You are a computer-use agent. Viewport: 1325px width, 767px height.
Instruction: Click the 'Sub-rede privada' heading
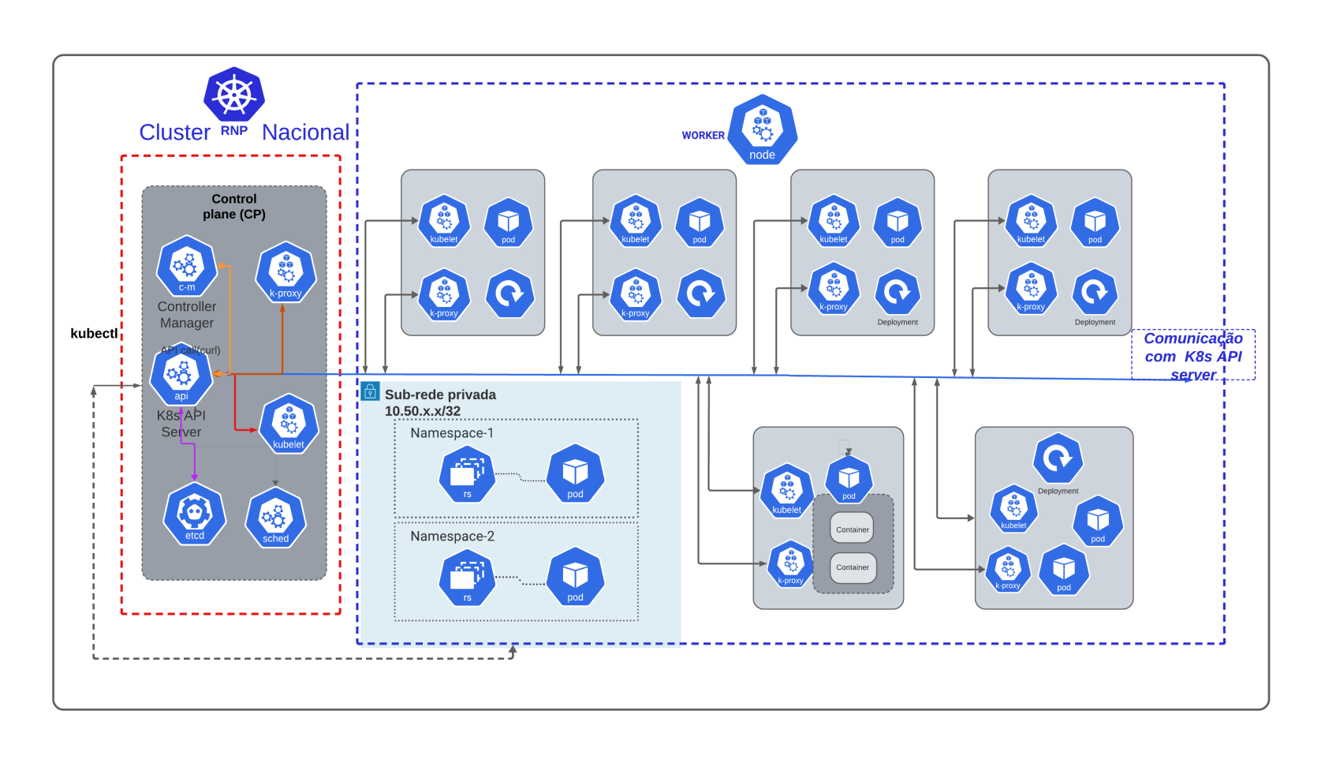(x=440, y=395)
